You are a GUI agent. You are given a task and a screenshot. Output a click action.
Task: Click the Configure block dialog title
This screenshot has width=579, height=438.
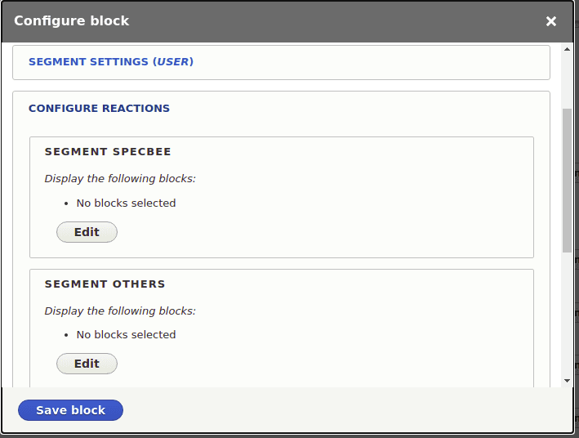coord(72,21)
